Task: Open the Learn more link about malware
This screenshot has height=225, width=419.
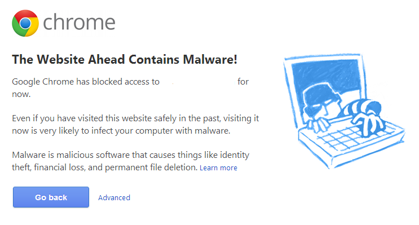Action: click(218, 168)
